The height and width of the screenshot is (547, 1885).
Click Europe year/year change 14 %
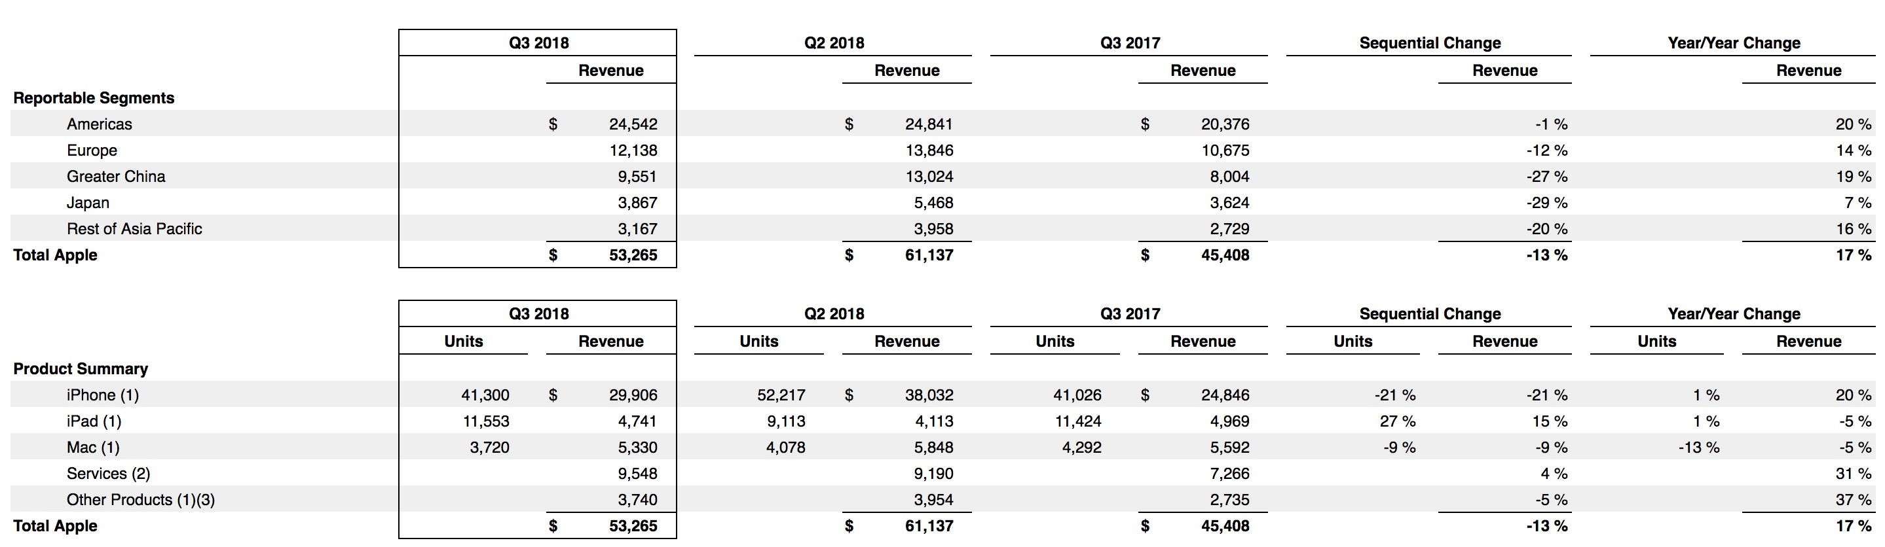pos(1853,150)
